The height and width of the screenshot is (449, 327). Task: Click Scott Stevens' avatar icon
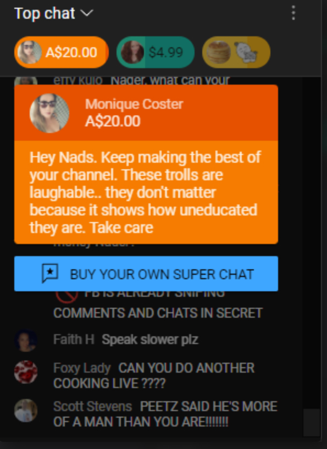click(26, 411)
